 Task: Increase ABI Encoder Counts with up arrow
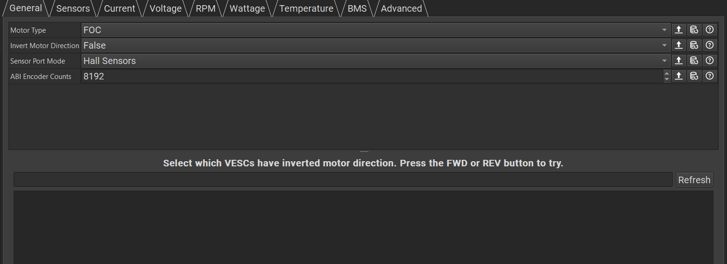[667, 73]
